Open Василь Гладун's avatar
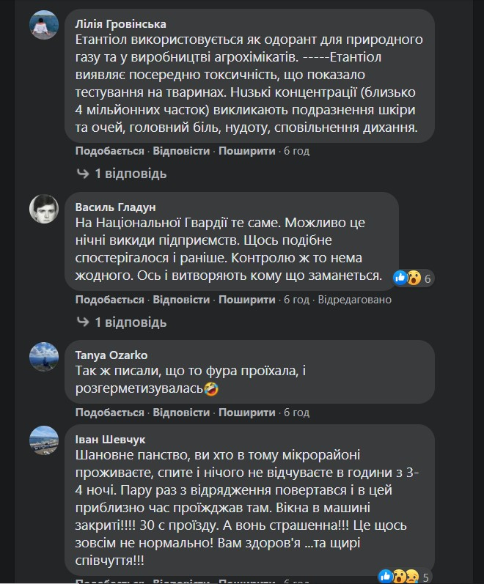Screen dimensions: 484x584 pos(44,210)
